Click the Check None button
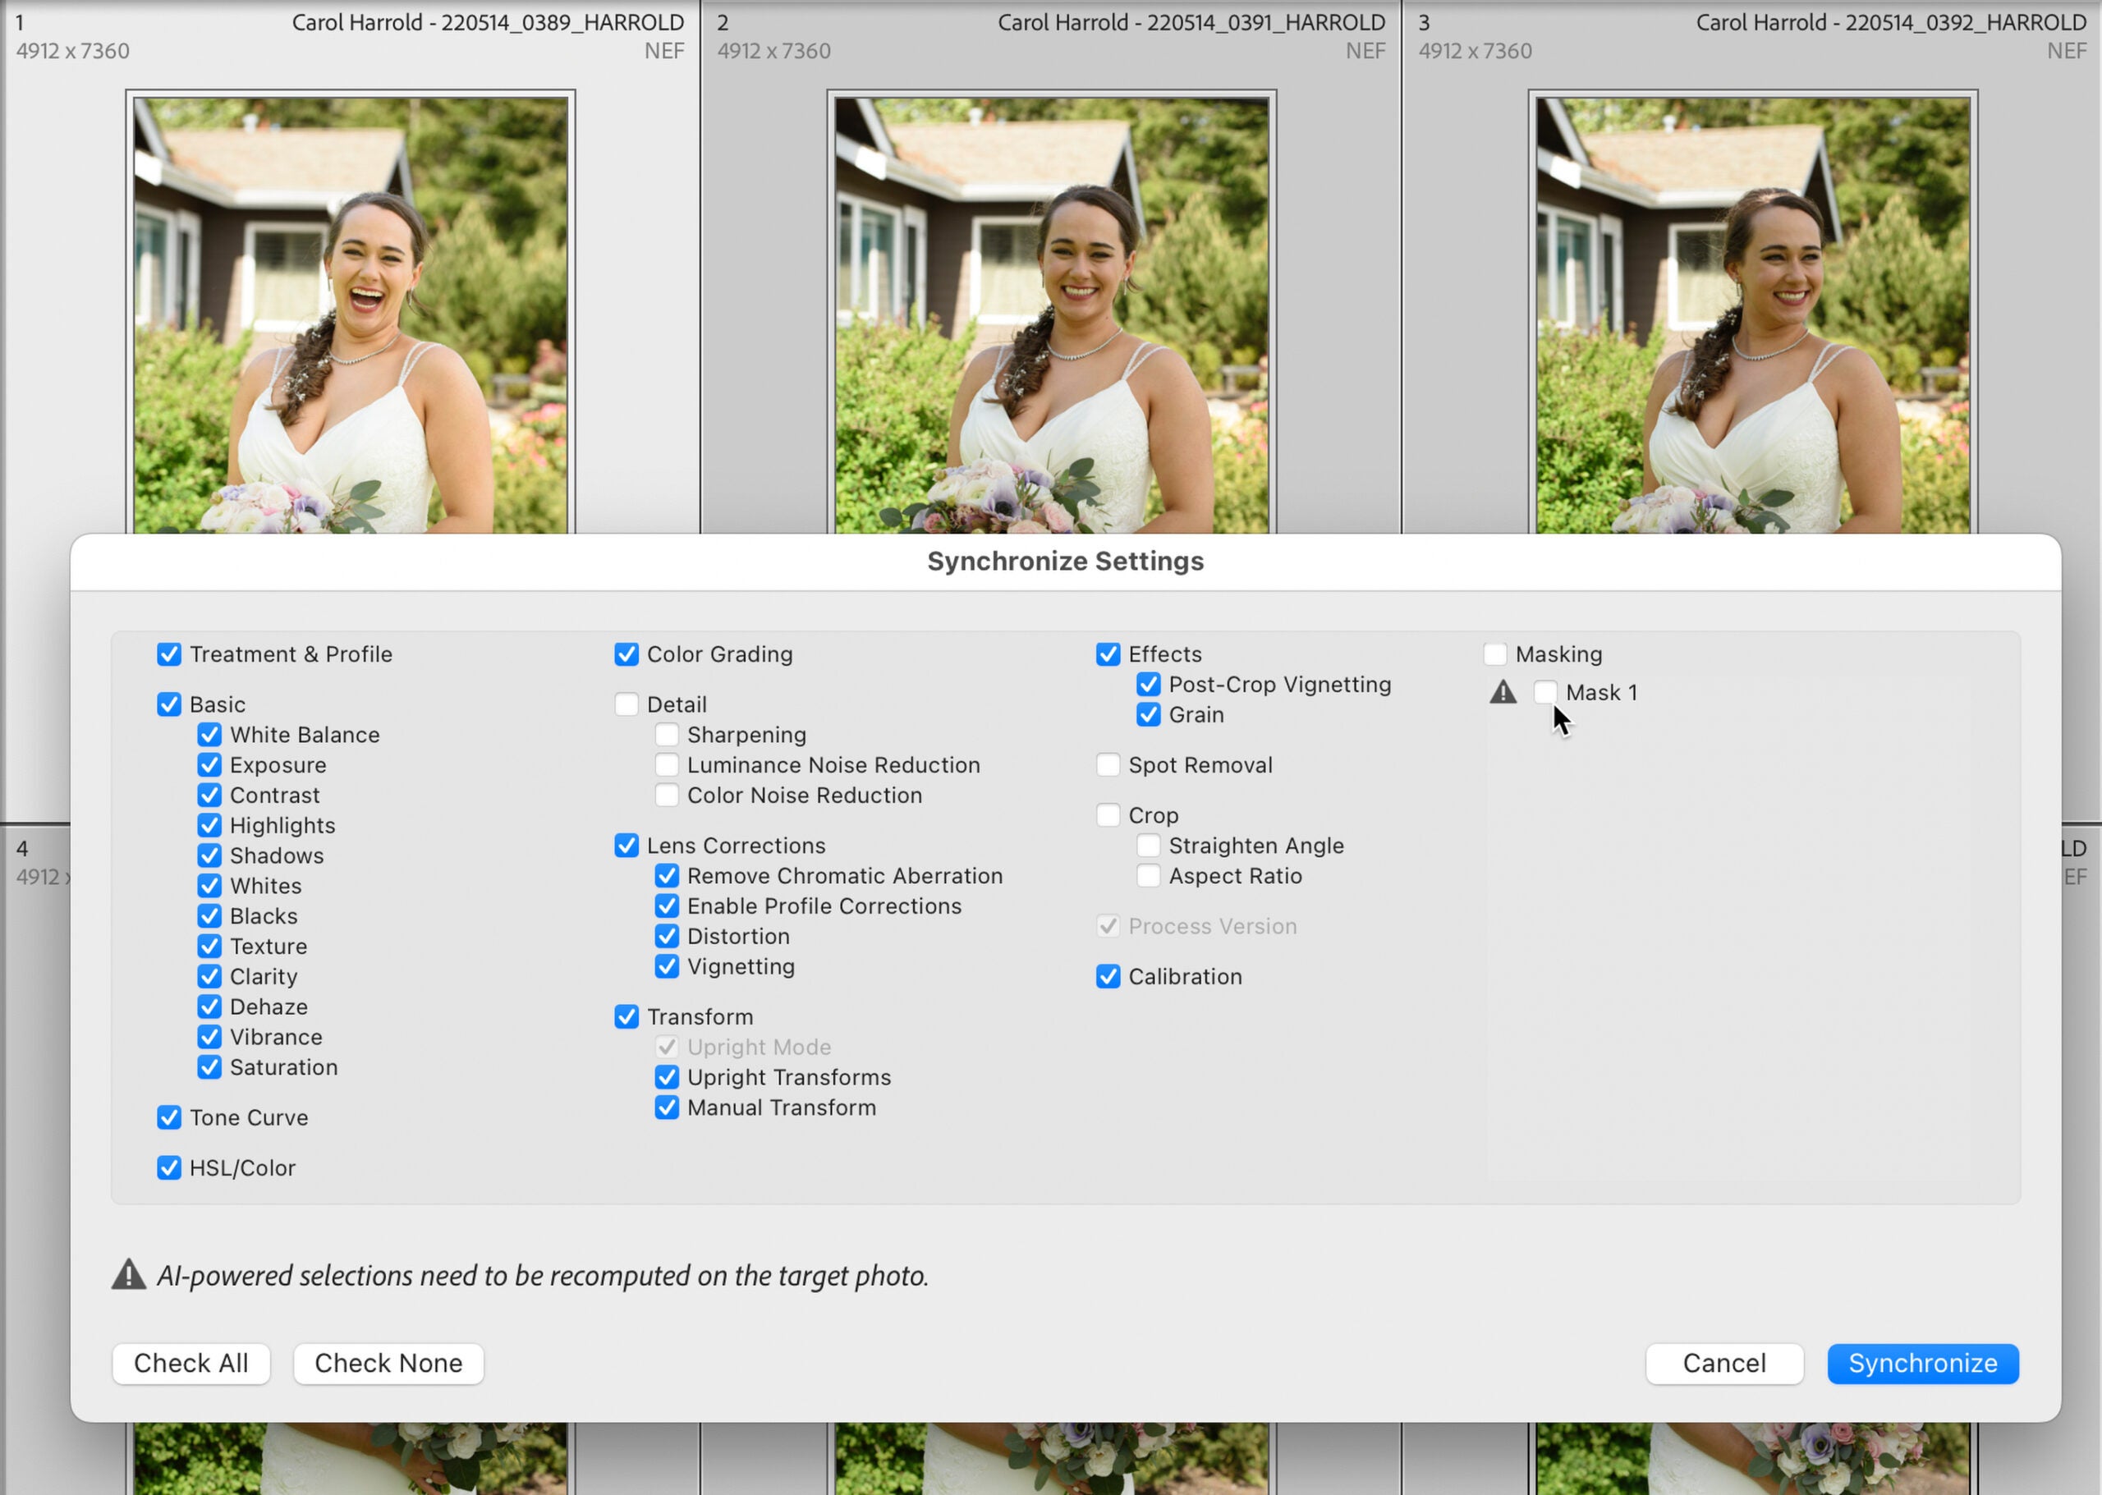Screen dimensions: 2102x1495 (388, 1364)
